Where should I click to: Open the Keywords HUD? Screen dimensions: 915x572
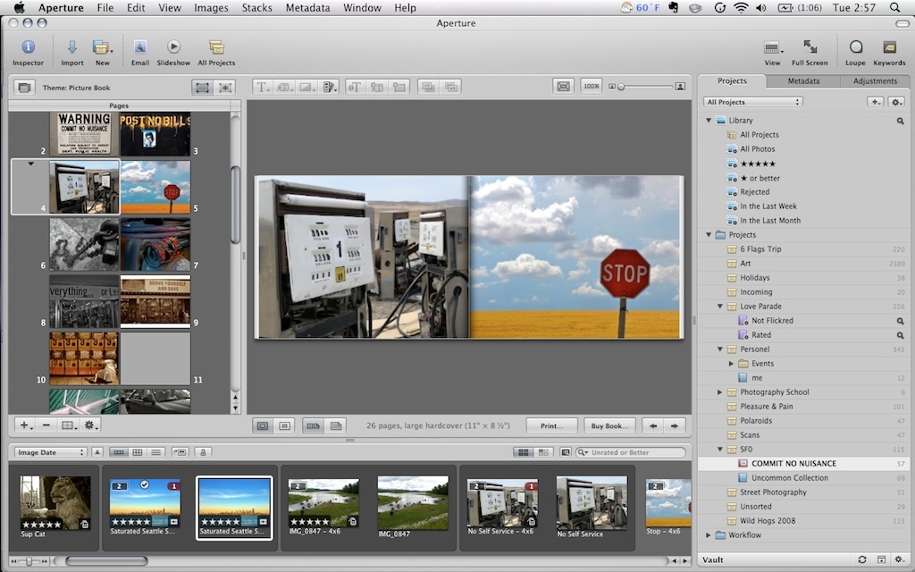(889, 47)
